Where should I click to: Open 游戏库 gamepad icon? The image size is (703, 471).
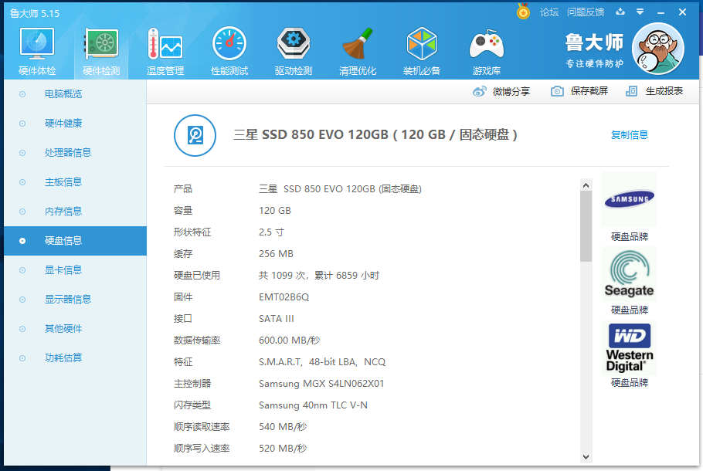pyautogui.click(x=487, y=44)
